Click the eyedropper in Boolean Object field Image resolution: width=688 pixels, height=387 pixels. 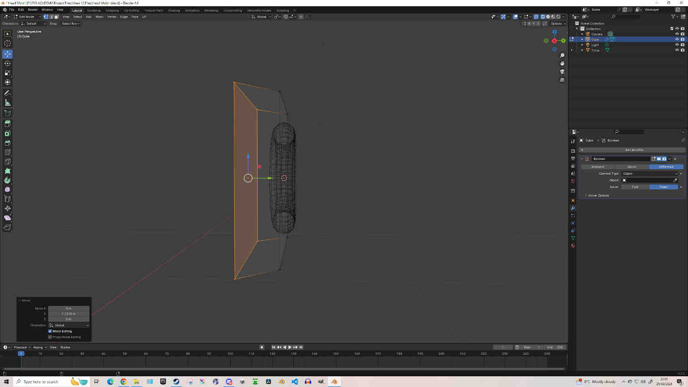675,180
